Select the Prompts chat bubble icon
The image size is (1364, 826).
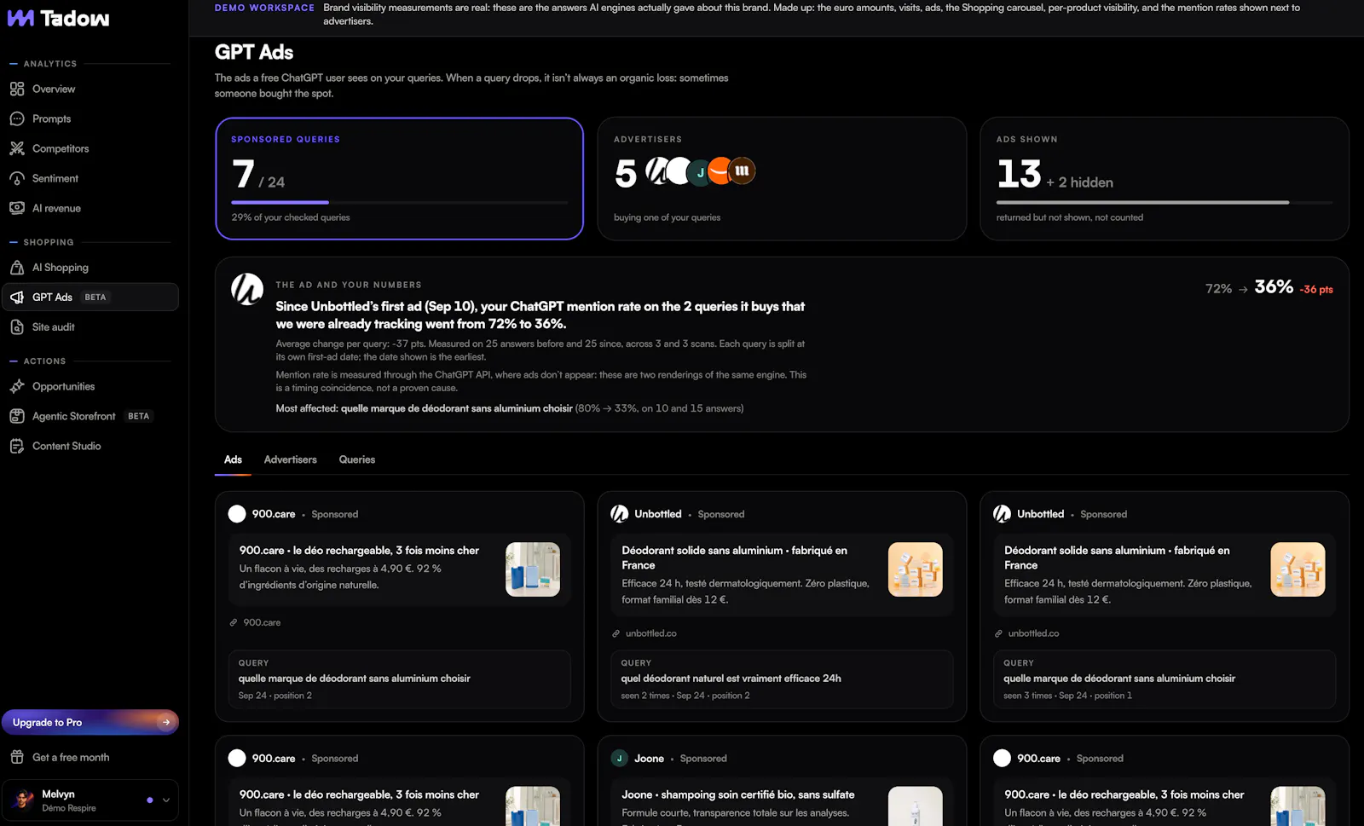coord(17,118)
